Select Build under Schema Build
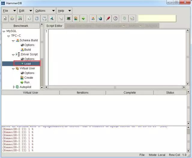 click(x=28, y=50)
